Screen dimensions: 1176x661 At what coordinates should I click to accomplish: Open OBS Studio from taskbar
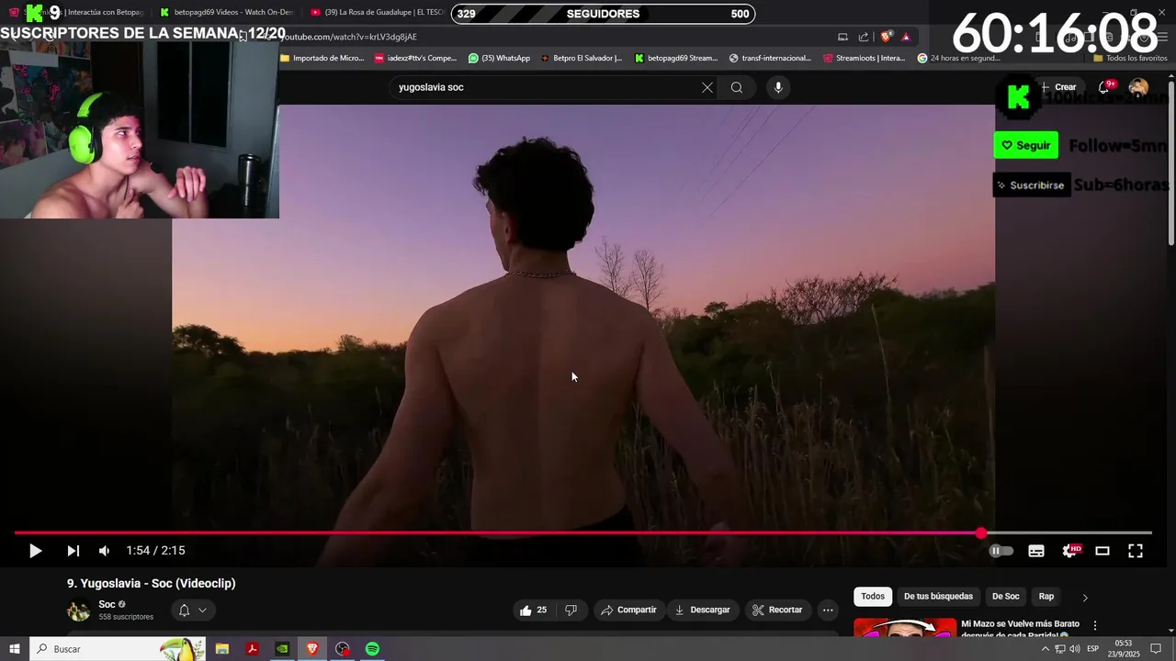(343, 649)
